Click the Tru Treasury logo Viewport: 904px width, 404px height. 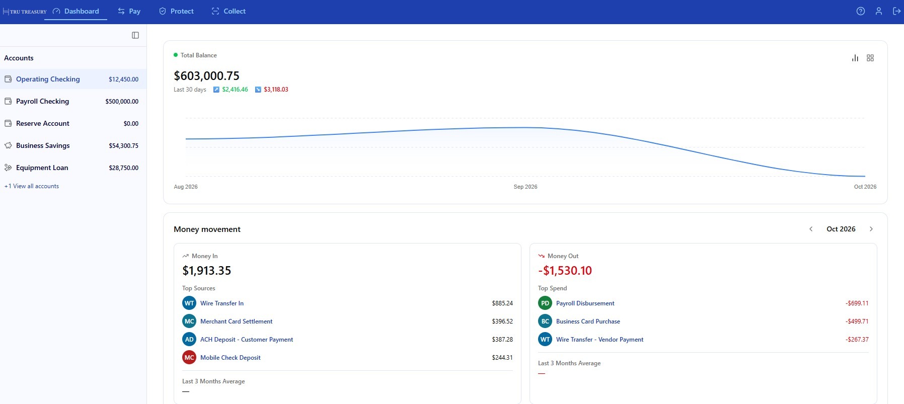click(x=24, y=11)
